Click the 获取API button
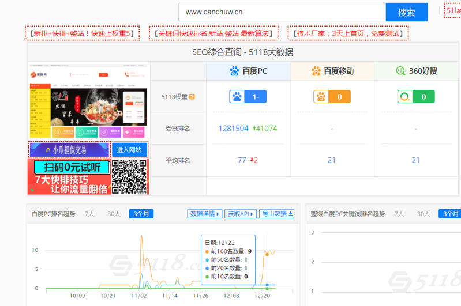The width and height of the screenshot is (461, 306). pos(241,214)
